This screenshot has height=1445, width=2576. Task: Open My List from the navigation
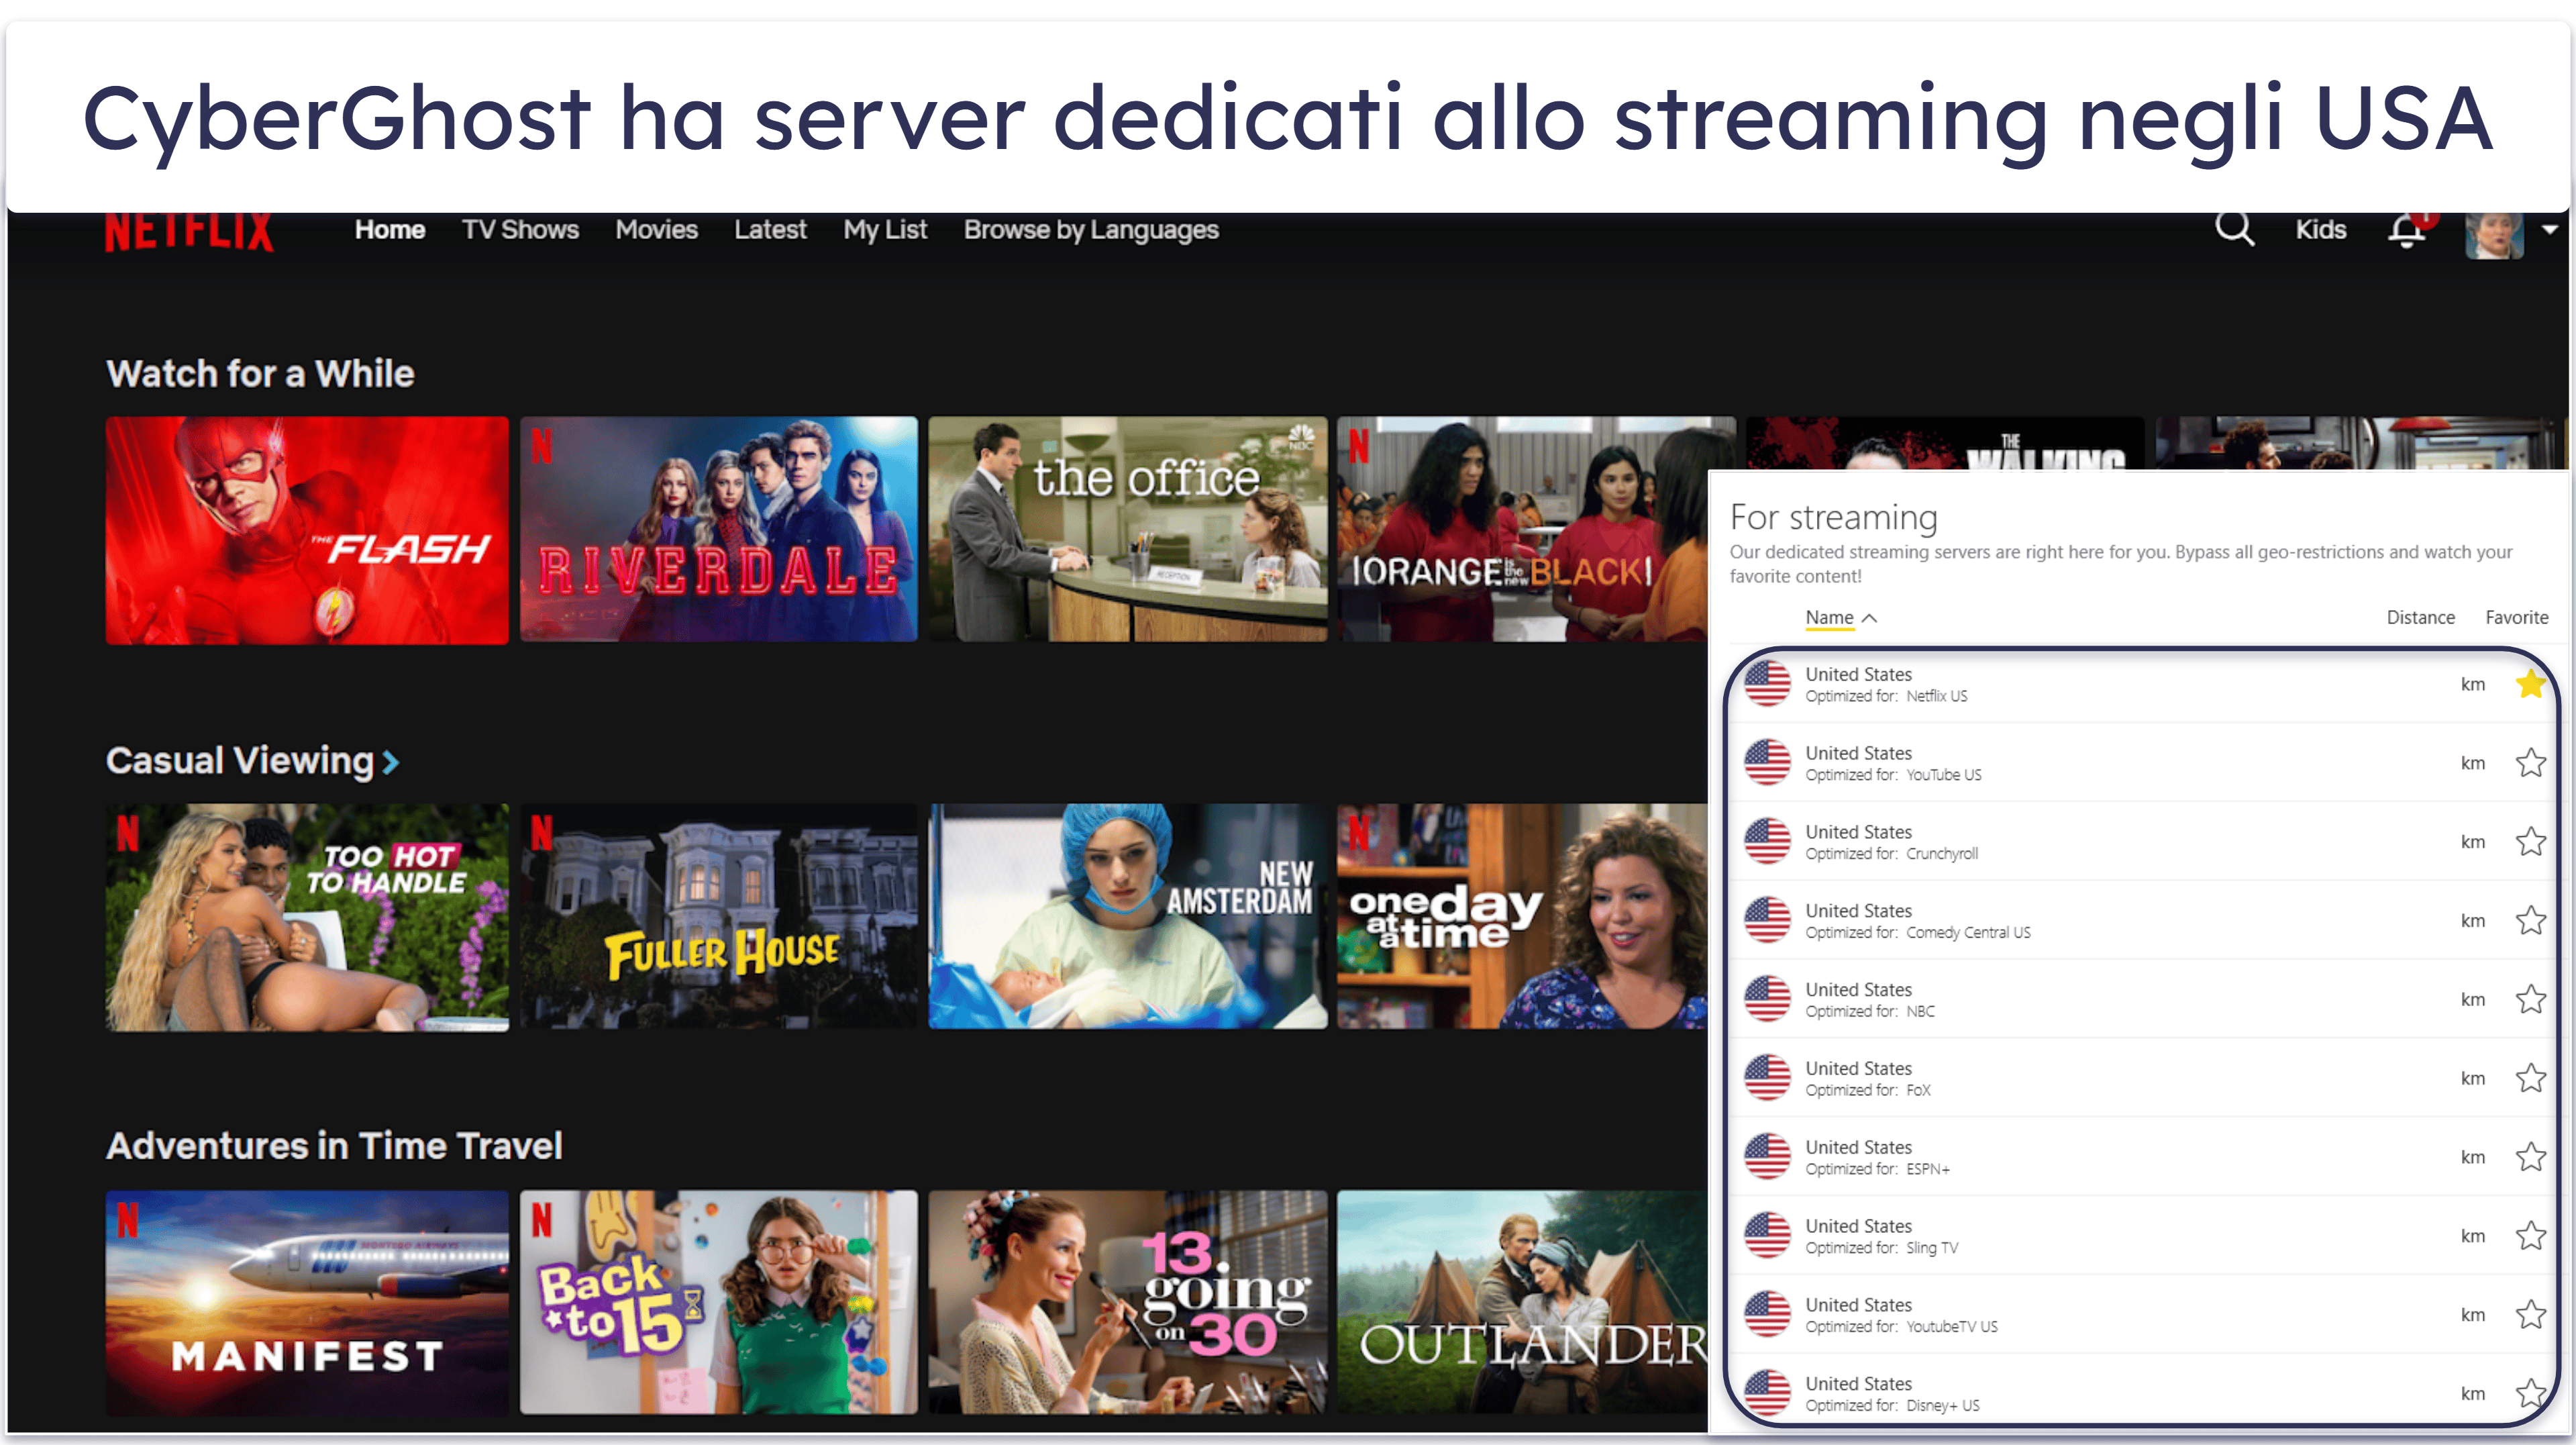click(885, 230)
